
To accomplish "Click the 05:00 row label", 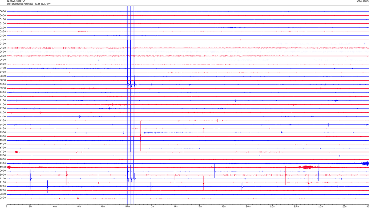I will (x=3, y=52).
